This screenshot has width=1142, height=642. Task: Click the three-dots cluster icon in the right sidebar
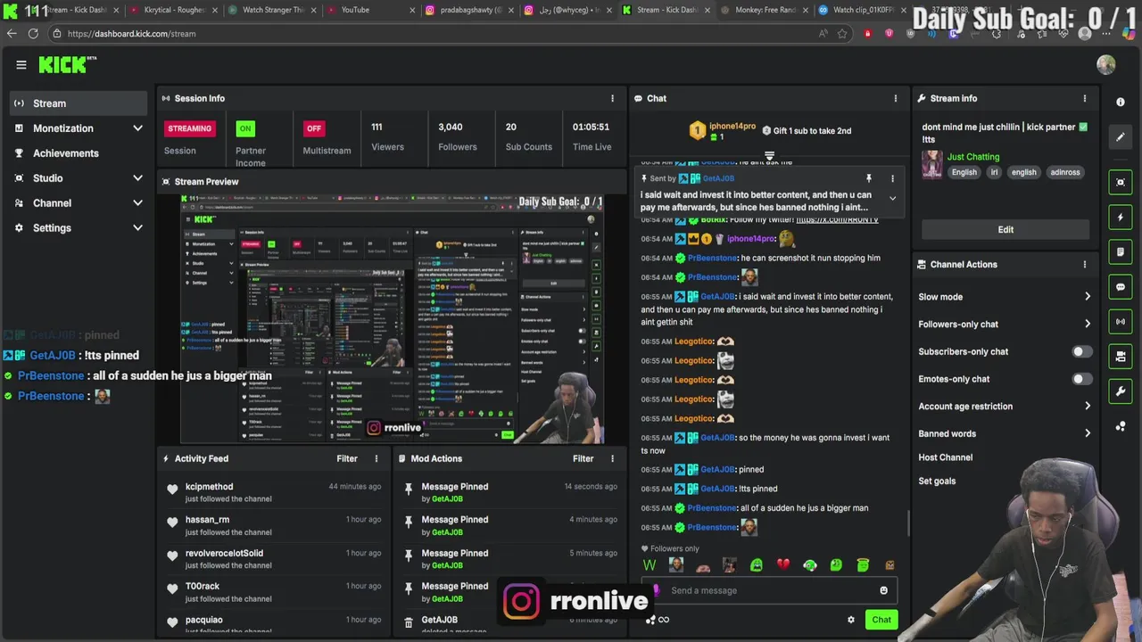pyautogui.click(x=1121, y=426)
